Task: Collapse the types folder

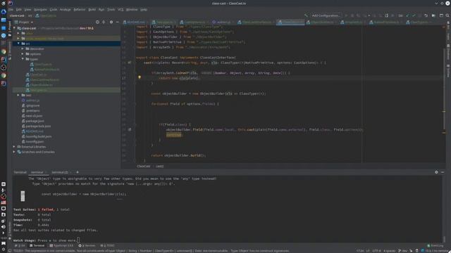Action: click(x=23, y=59)
